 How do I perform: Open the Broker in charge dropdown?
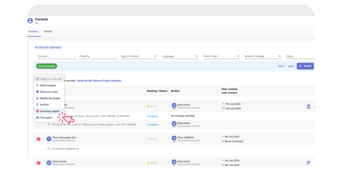pyautogui.click(x=263, y=56)
